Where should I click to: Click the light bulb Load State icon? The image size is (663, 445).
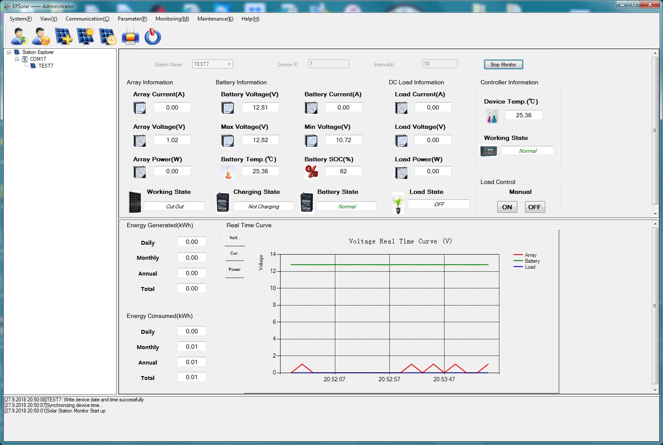point(398,204)
